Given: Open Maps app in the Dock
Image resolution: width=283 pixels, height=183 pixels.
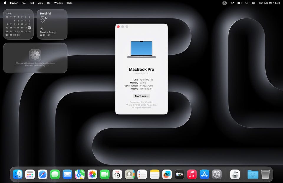Looking at the screenshot, I should point(80,174).
